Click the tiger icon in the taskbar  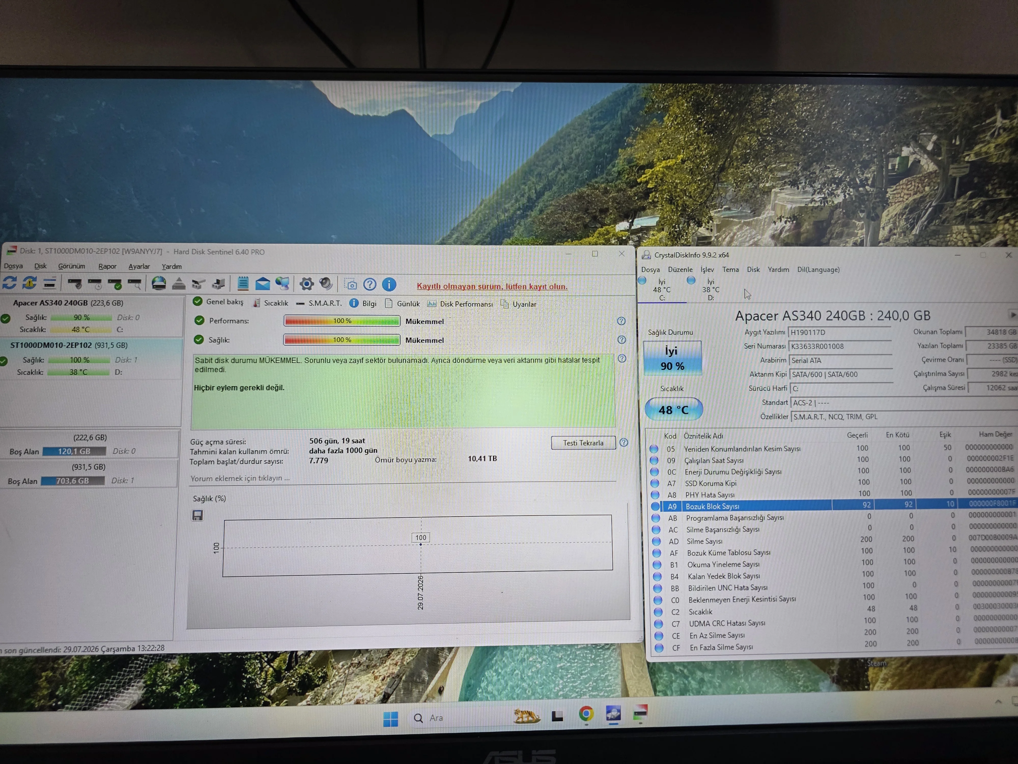click(x=527, y=716)
